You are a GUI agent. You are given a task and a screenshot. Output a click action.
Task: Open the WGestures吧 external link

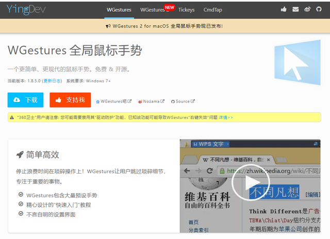[x=113, y=101]
